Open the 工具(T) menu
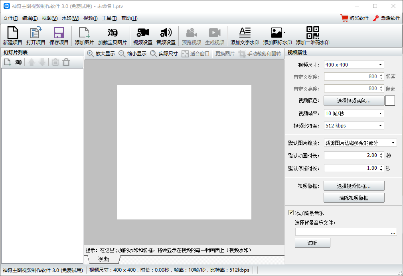This screenshot has width=403, height=276. click(109, 18)
